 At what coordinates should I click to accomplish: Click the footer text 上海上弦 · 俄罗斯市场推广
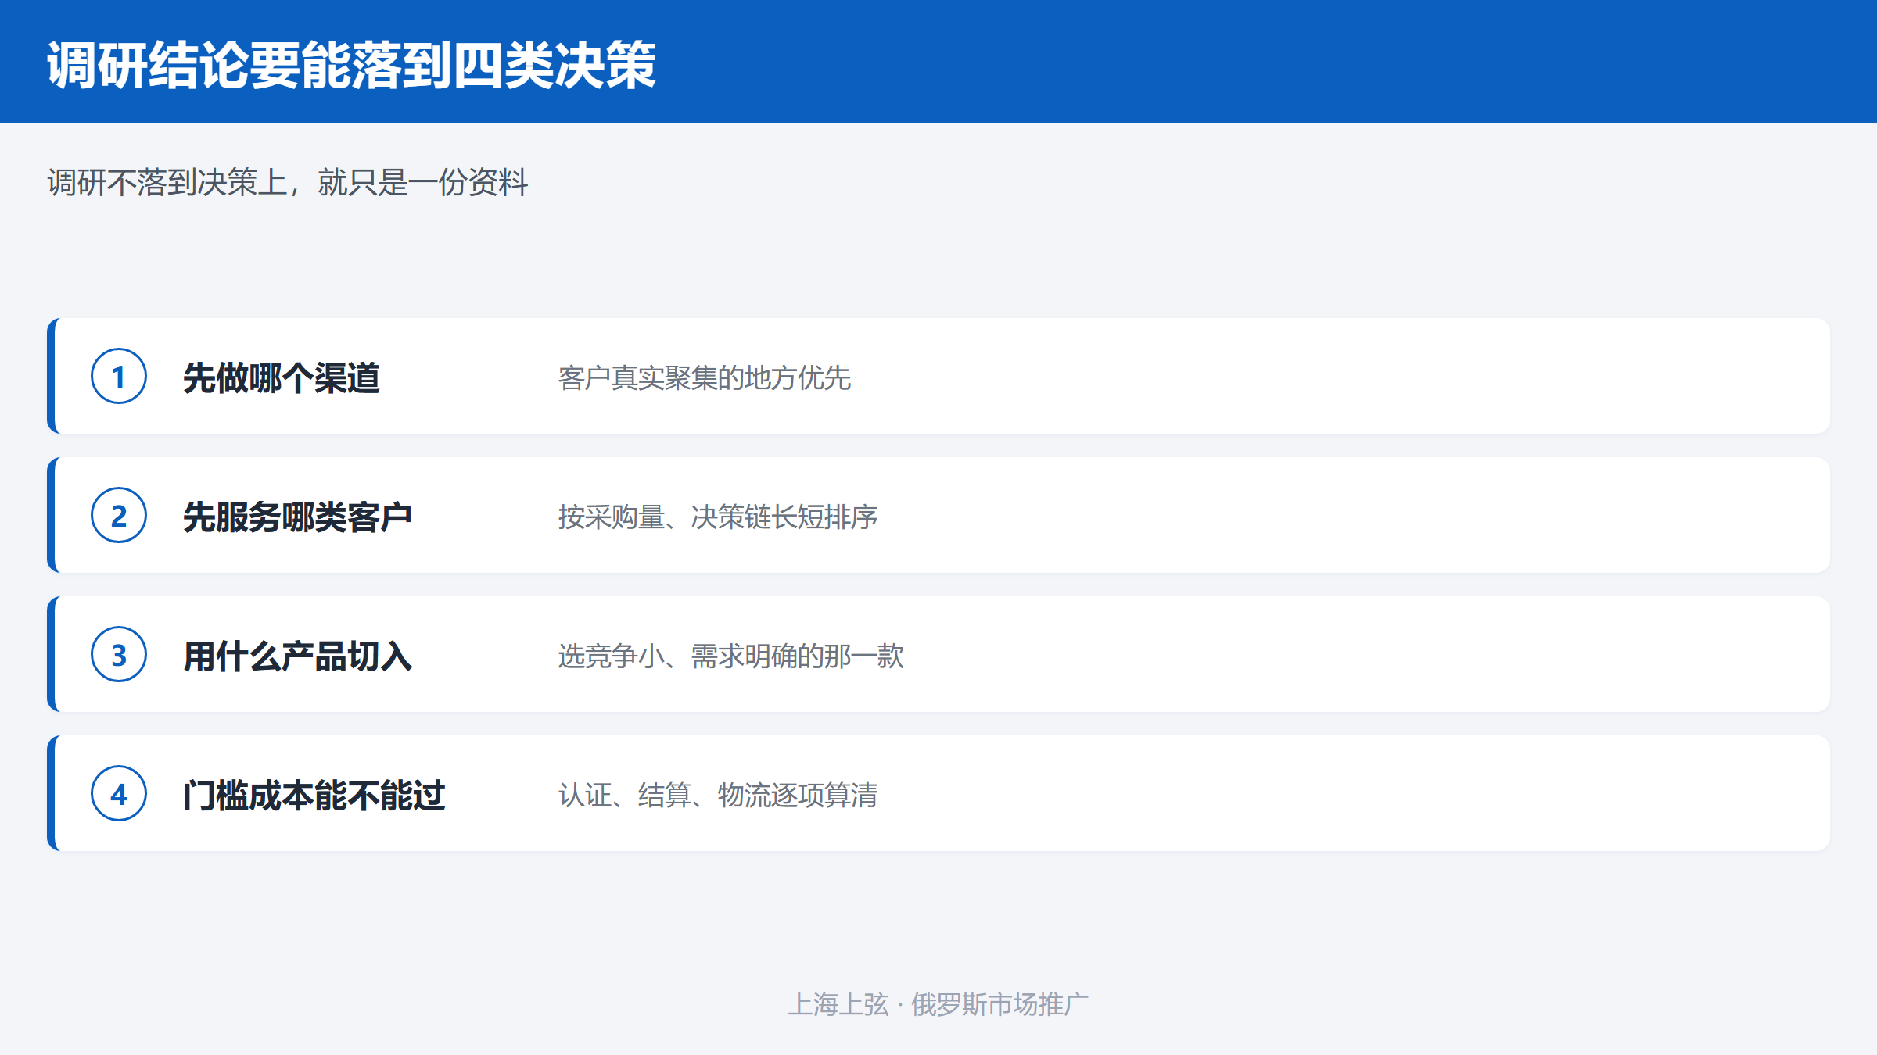coord(938,1004)
